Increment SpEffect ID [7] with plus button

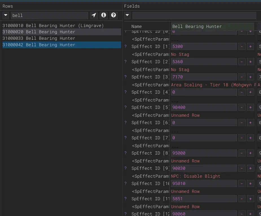[x=250, y=138]
